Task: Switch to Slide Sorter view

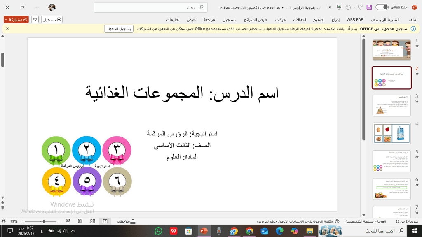Action: point(93,221)
